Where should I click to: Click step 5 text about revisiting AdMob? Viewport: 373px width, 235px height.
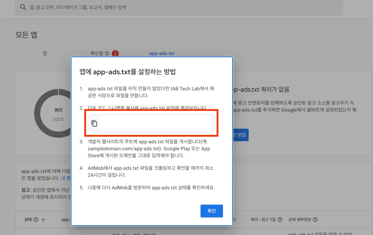pos(151,188)
